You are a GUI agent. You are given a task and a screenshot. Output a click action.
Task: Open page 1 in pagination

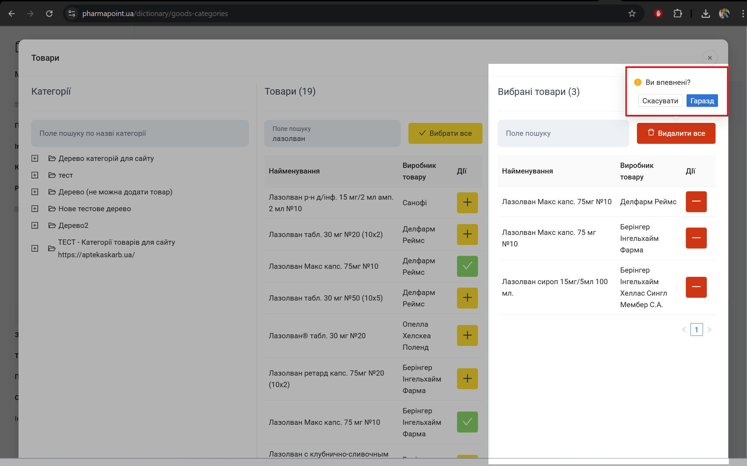(696, 330)
